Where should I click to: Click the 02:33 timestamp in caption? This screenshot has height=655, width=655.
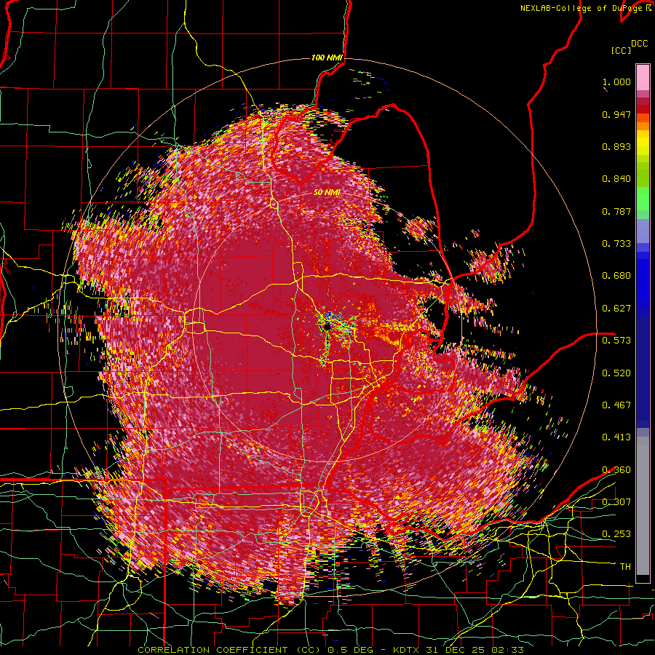point(509,650)
